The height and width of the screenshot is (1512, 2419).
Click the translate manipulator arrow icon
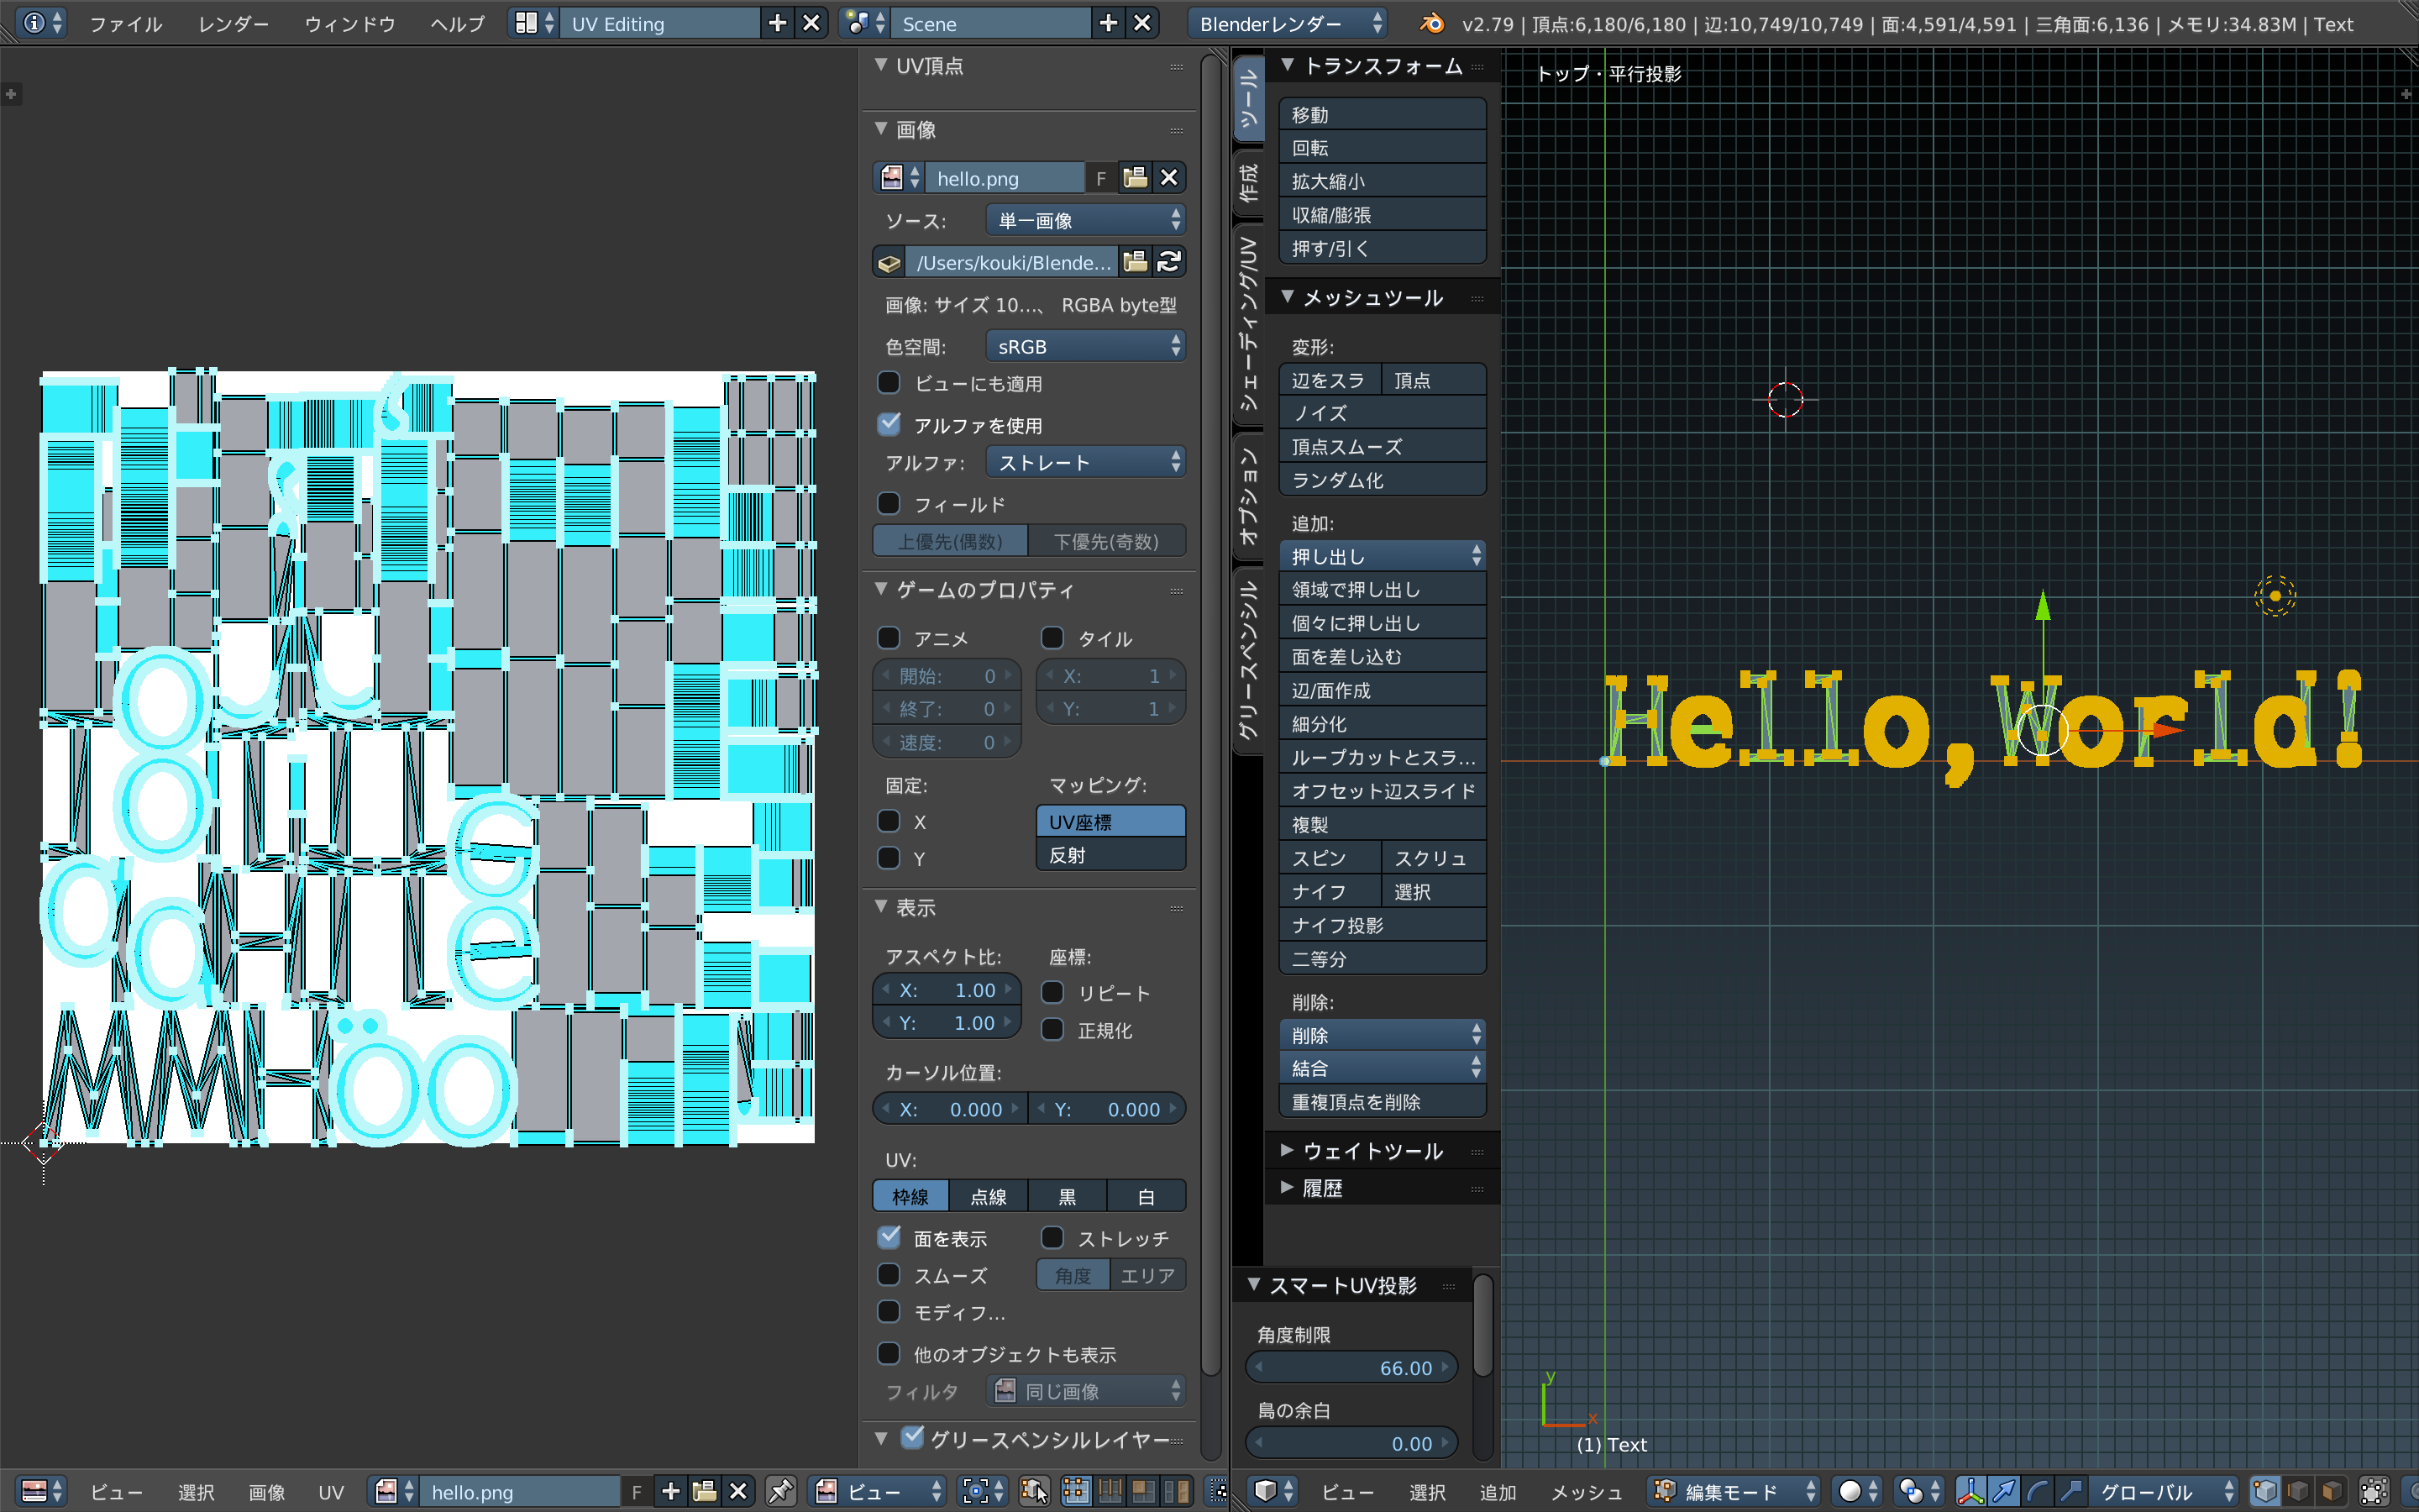point(2004,1491)
